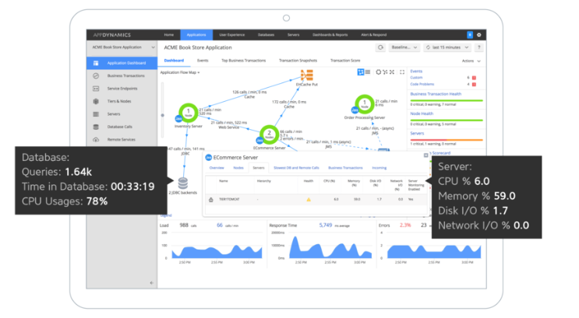Screen dimensions: 579x318
Task: Open the Incoming tab in ECommerce Server
Action: (380, 168)
